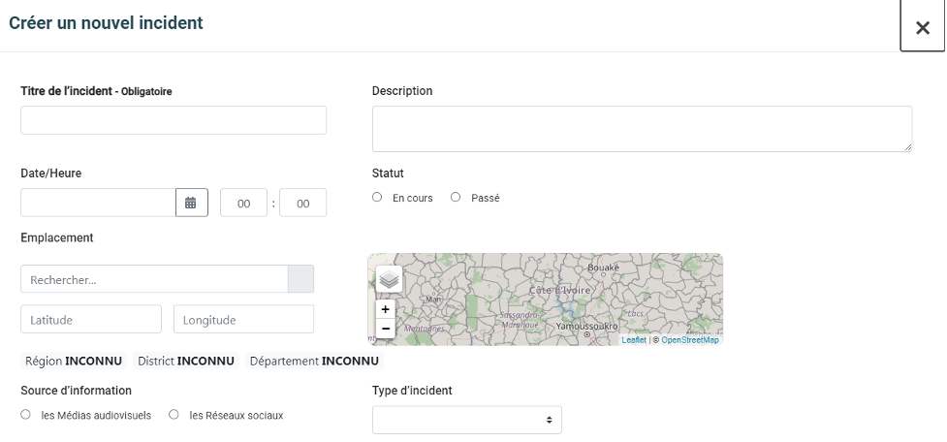Select the 'Passé' status
This screenshot has width=947, height=442.
click(x=456, y=197)
